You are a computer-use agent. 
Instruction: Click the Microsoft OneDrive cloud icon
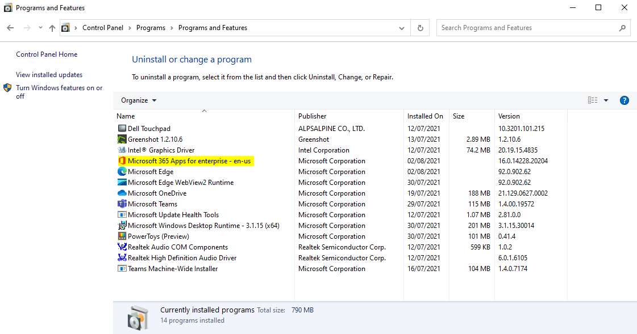122,193
